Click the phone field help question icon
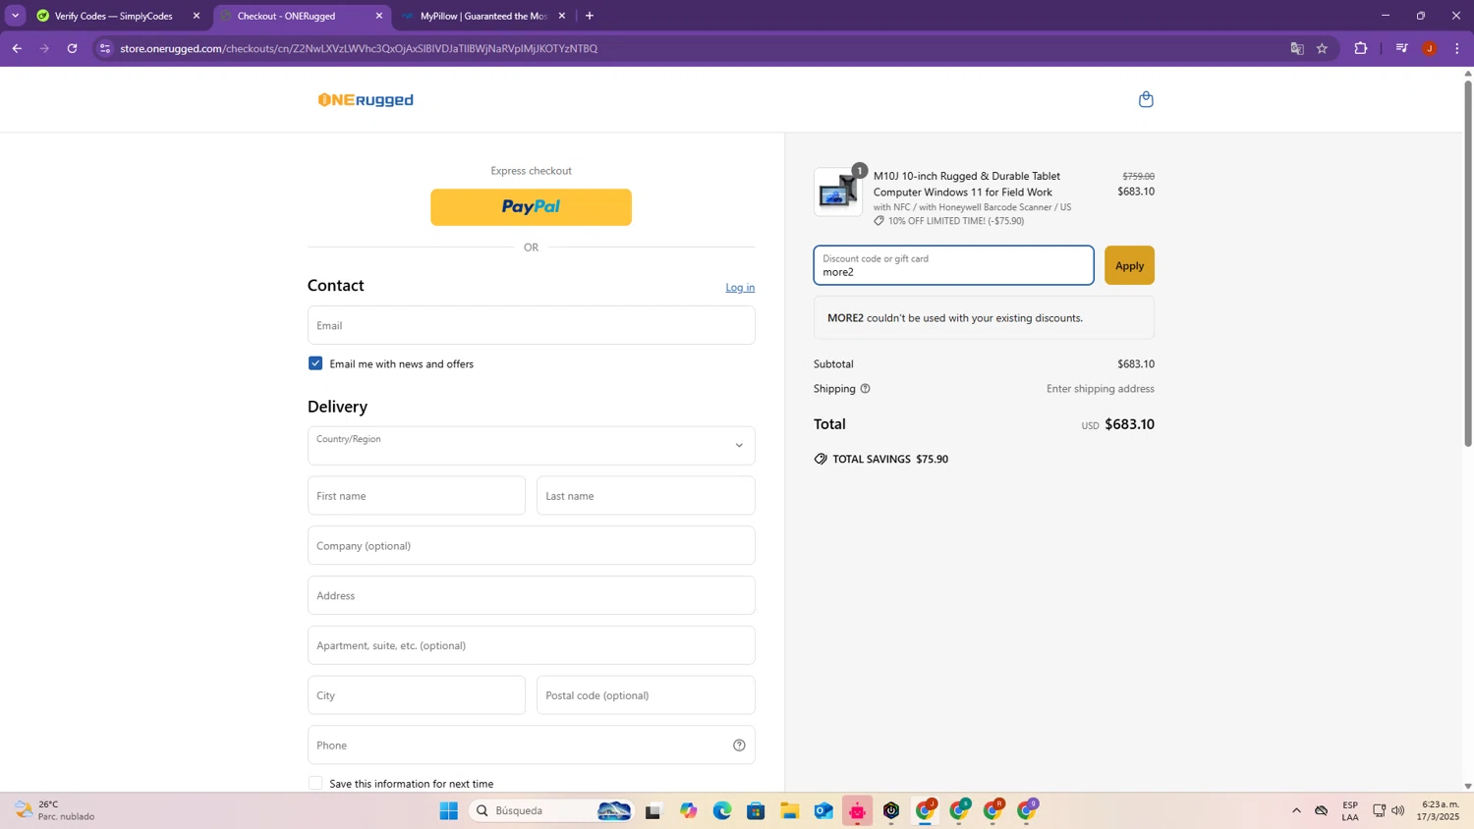The width and height of the screenshot is (1474, 829). (739, 746)
